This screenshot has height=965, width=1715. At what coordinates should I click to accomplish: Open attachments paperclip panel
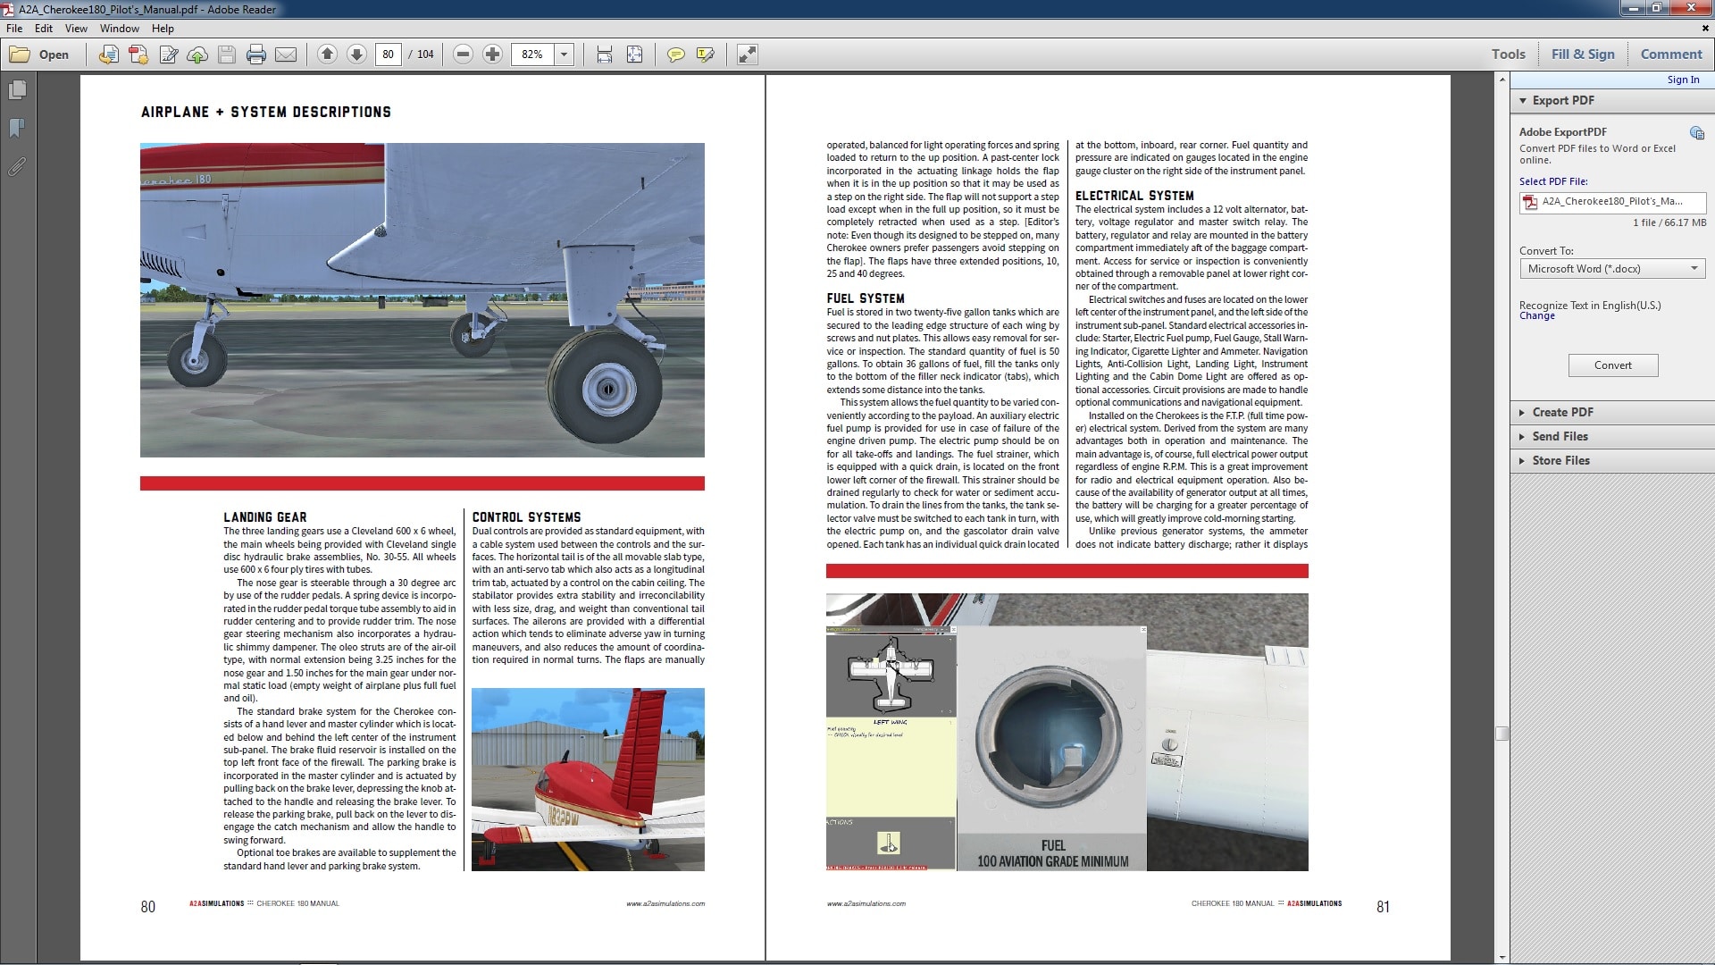coord(17,167)
